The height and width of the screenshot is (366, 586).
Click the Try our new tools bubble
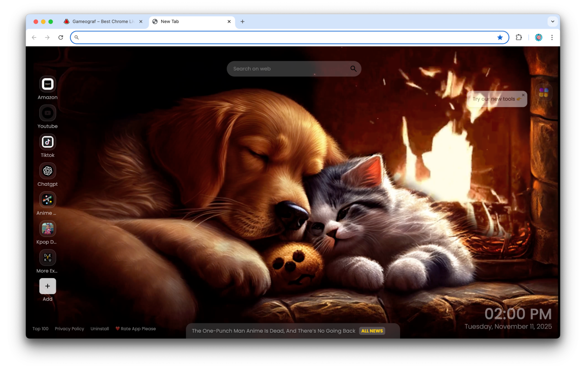point(497,99)
